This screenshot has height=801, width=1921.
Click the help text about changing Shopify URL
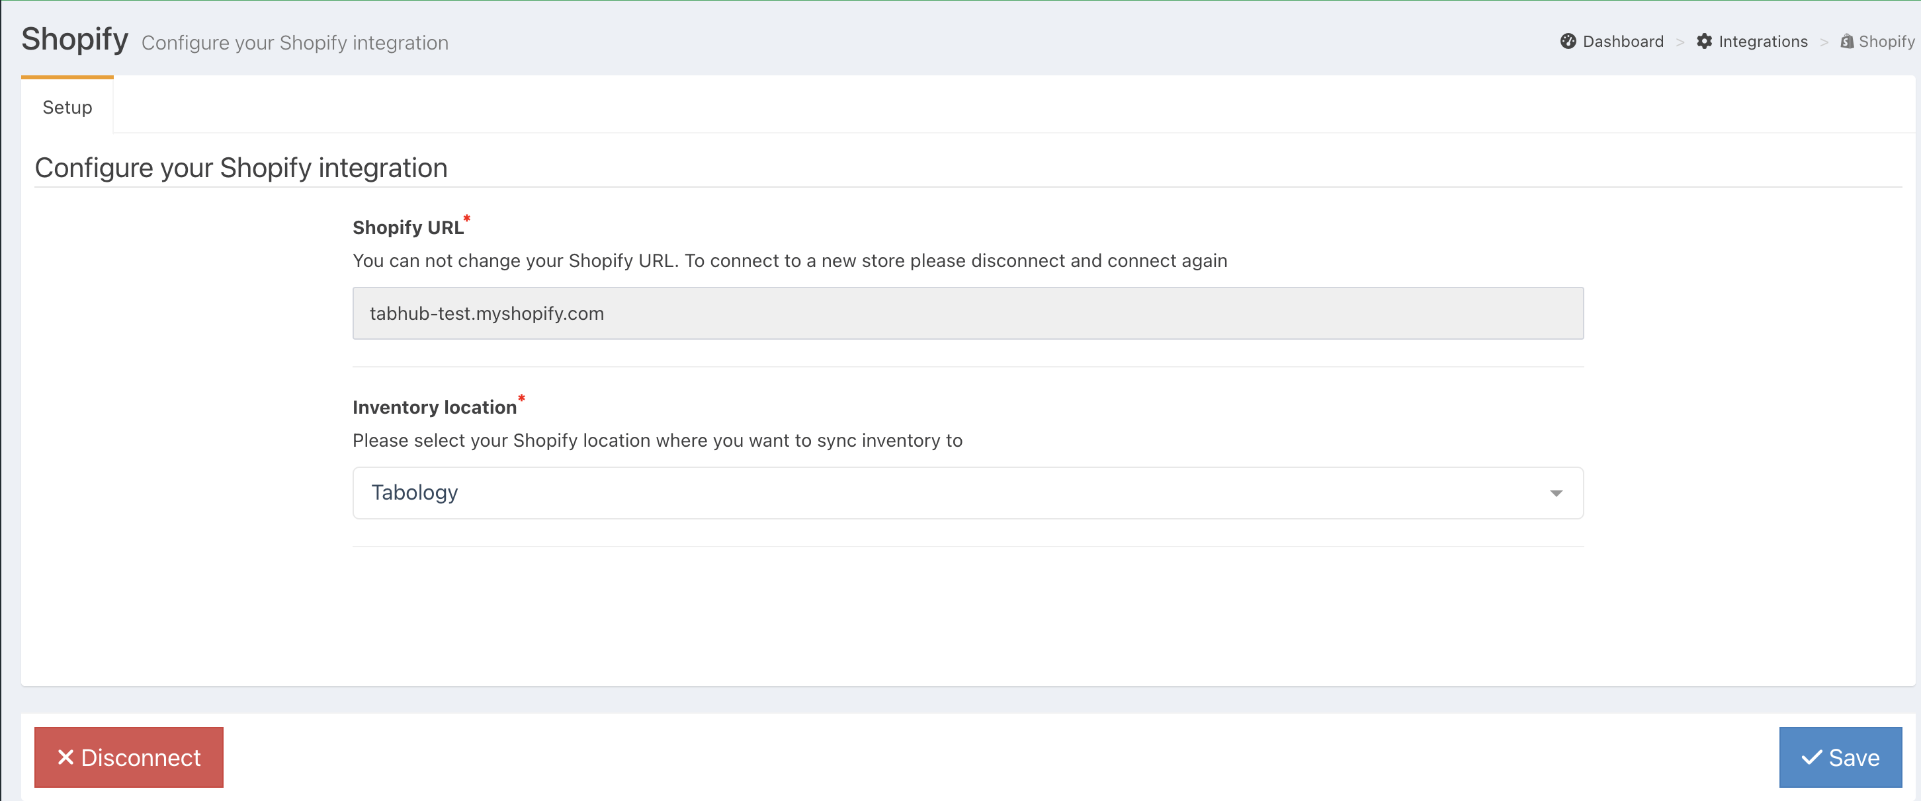(x=789, y=261)
